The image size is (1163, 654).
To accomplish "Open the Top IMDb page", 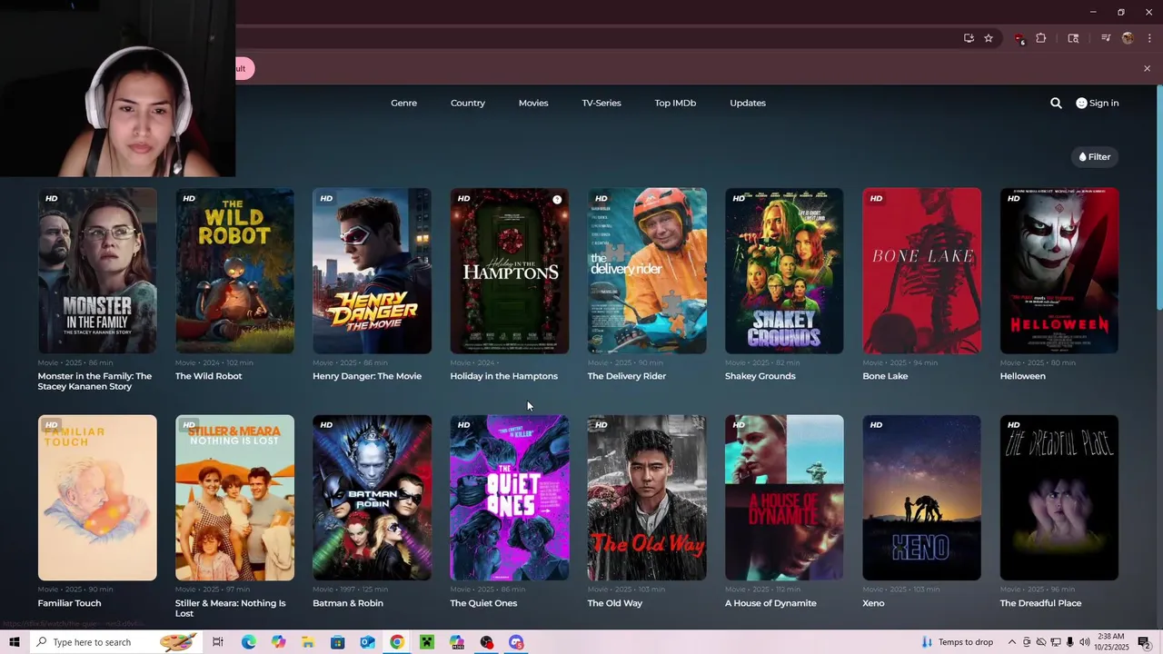I will point(675,103).
